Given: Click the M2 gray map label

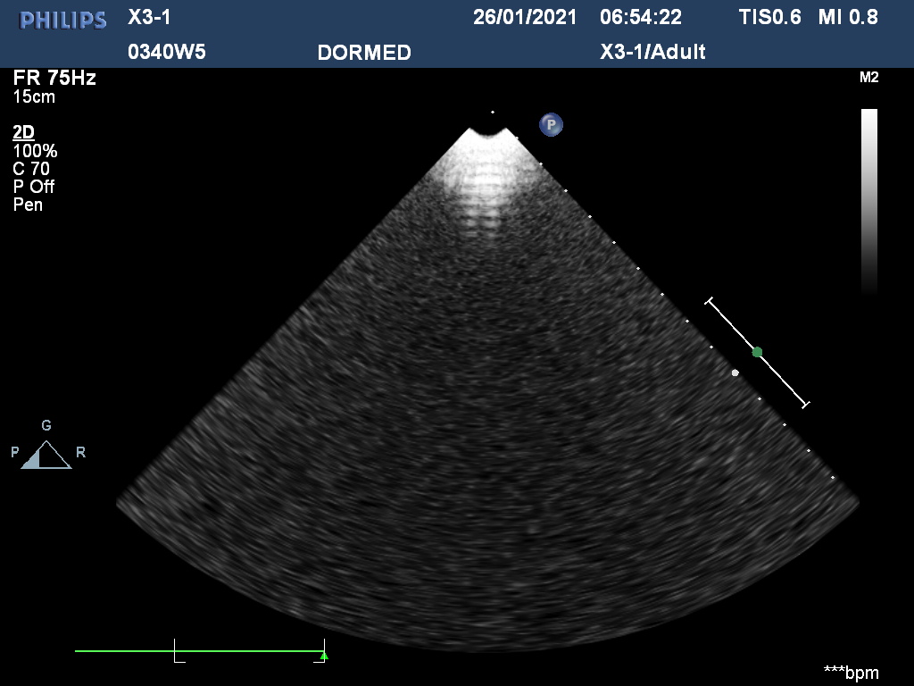Looking at the screenshot, I should [x=868, y=78].
